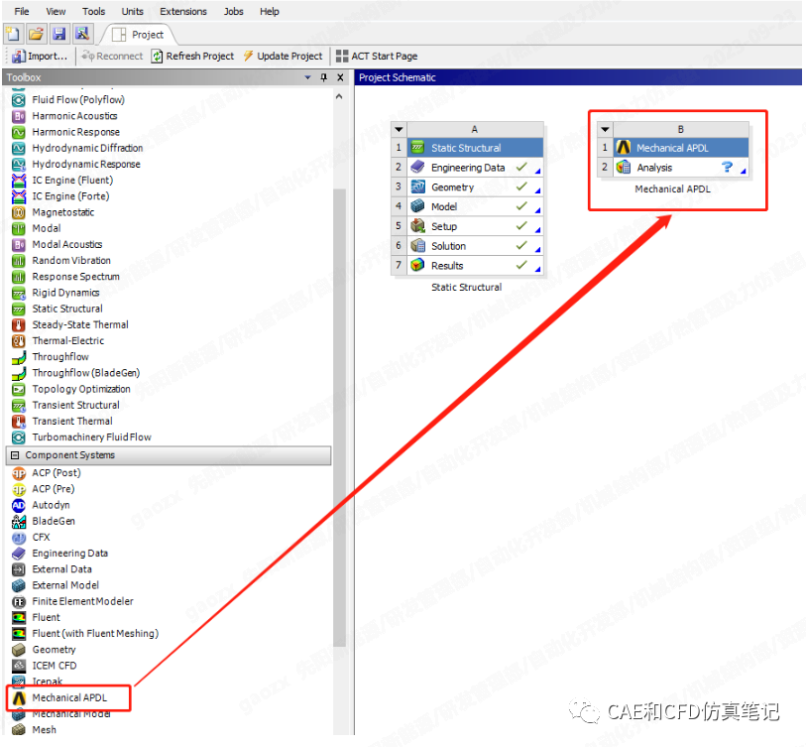The image size is (806, 747).
Task: Select the Modal system icon
Action: click(19, 228)
